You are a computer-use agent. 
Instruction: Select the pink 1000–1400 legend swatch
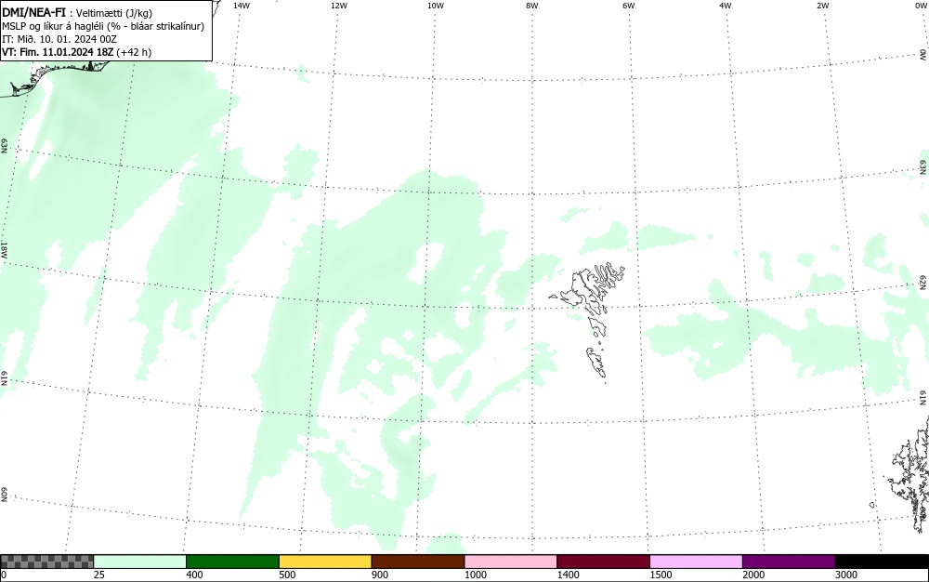pyautogui.click(x=511, y=562)
